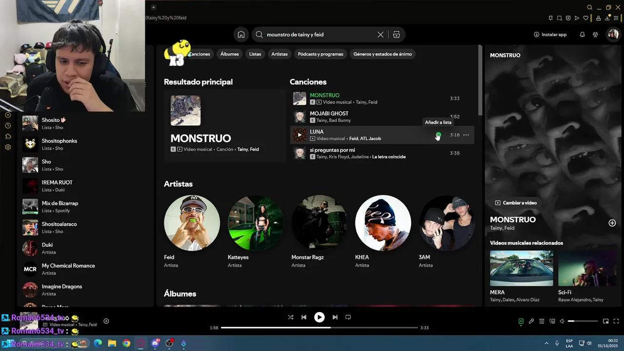Open Mix de Bizarrap in library
The image size is (624, 351).
[x=85, y=207]
